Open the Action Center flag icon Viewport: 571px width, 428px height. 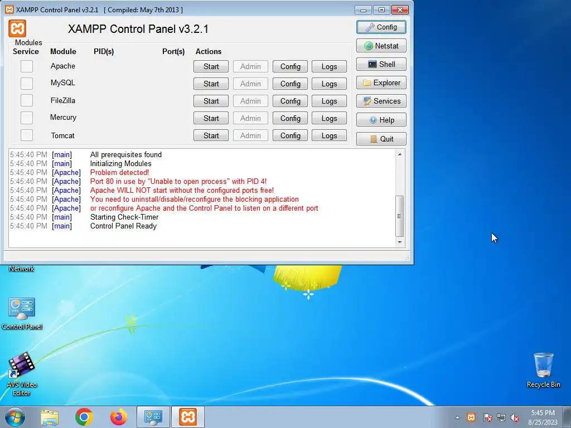click(487, 417)
